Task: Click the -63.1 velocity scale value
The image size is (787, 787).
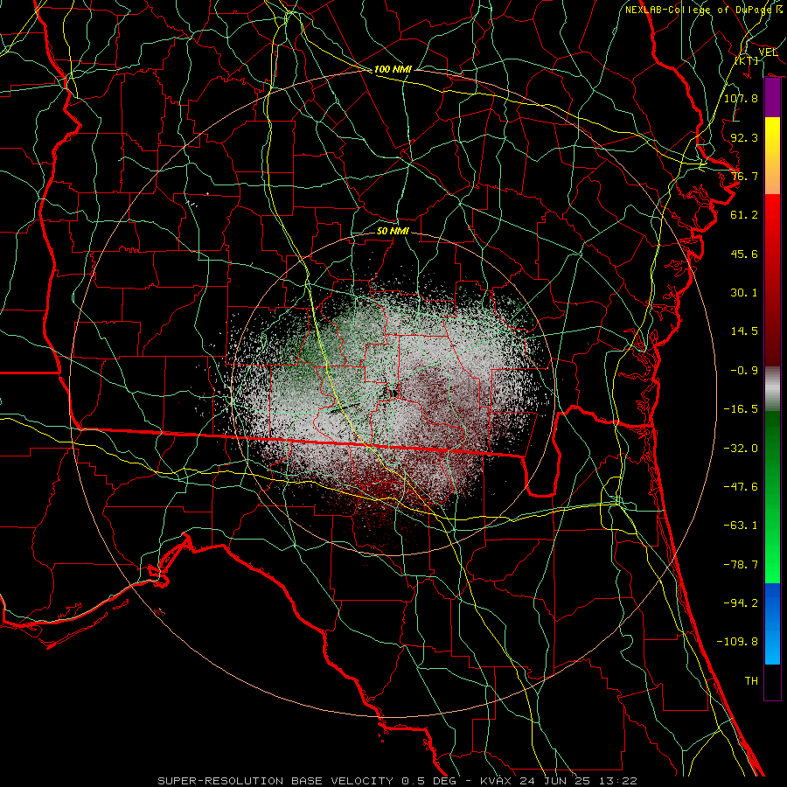Action: (x=741, y=526)
